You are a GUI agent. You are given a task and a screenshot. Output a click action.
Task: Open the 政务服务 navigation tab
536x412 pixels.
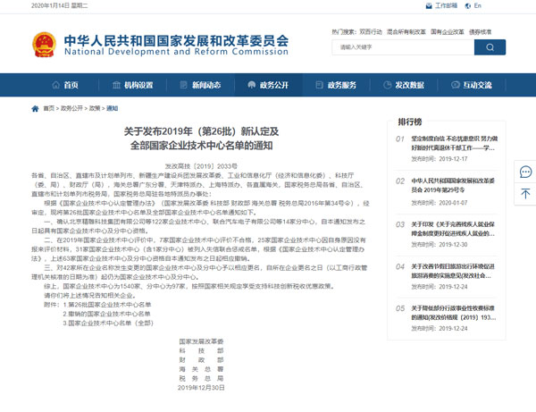[336, 85]
